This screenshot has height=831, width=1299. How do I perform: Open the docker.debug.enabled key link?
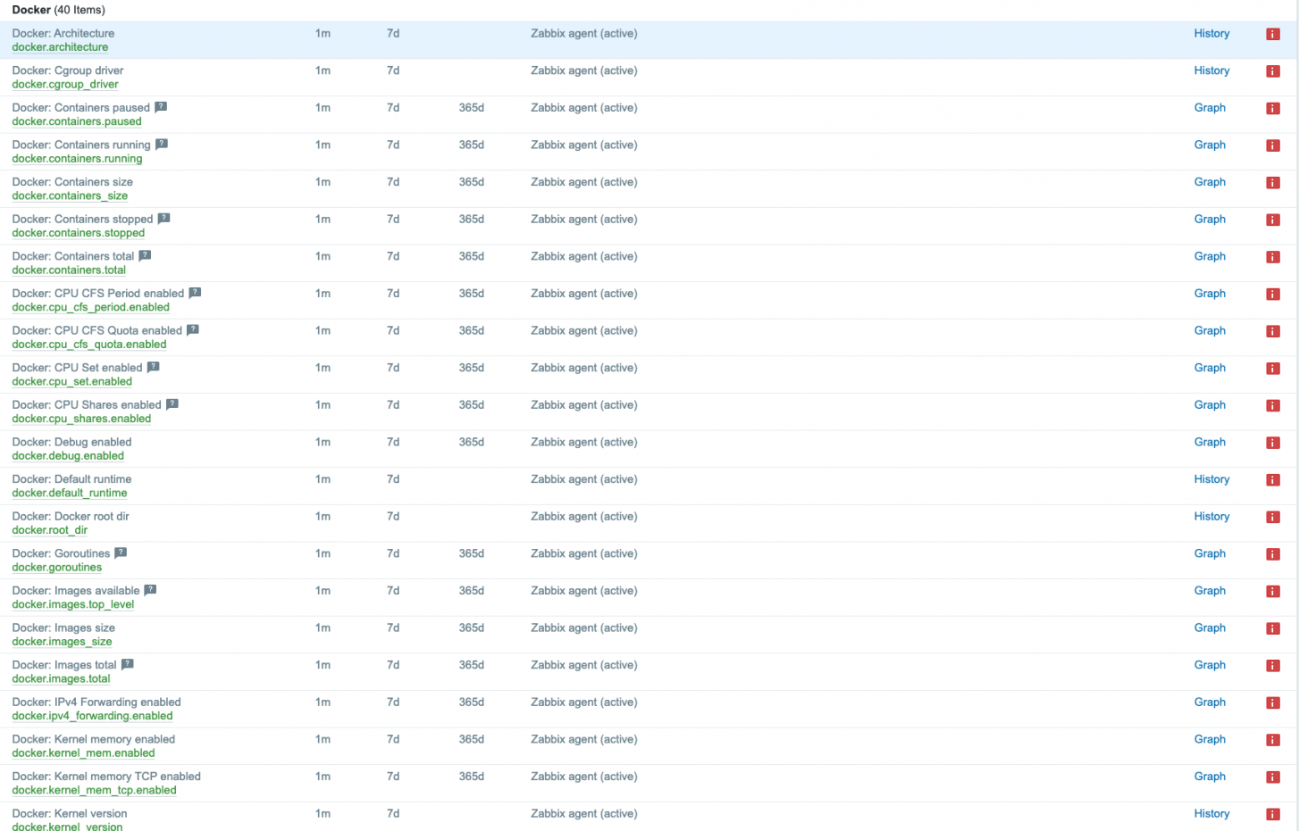pyautogui.click(x=68, y=456)
